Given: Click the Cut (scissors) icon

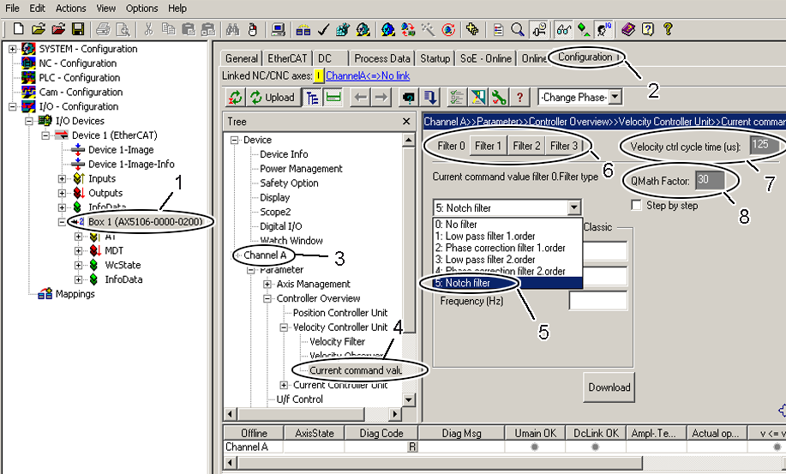Looking at the screenshot, I should [x=148, y=29].
